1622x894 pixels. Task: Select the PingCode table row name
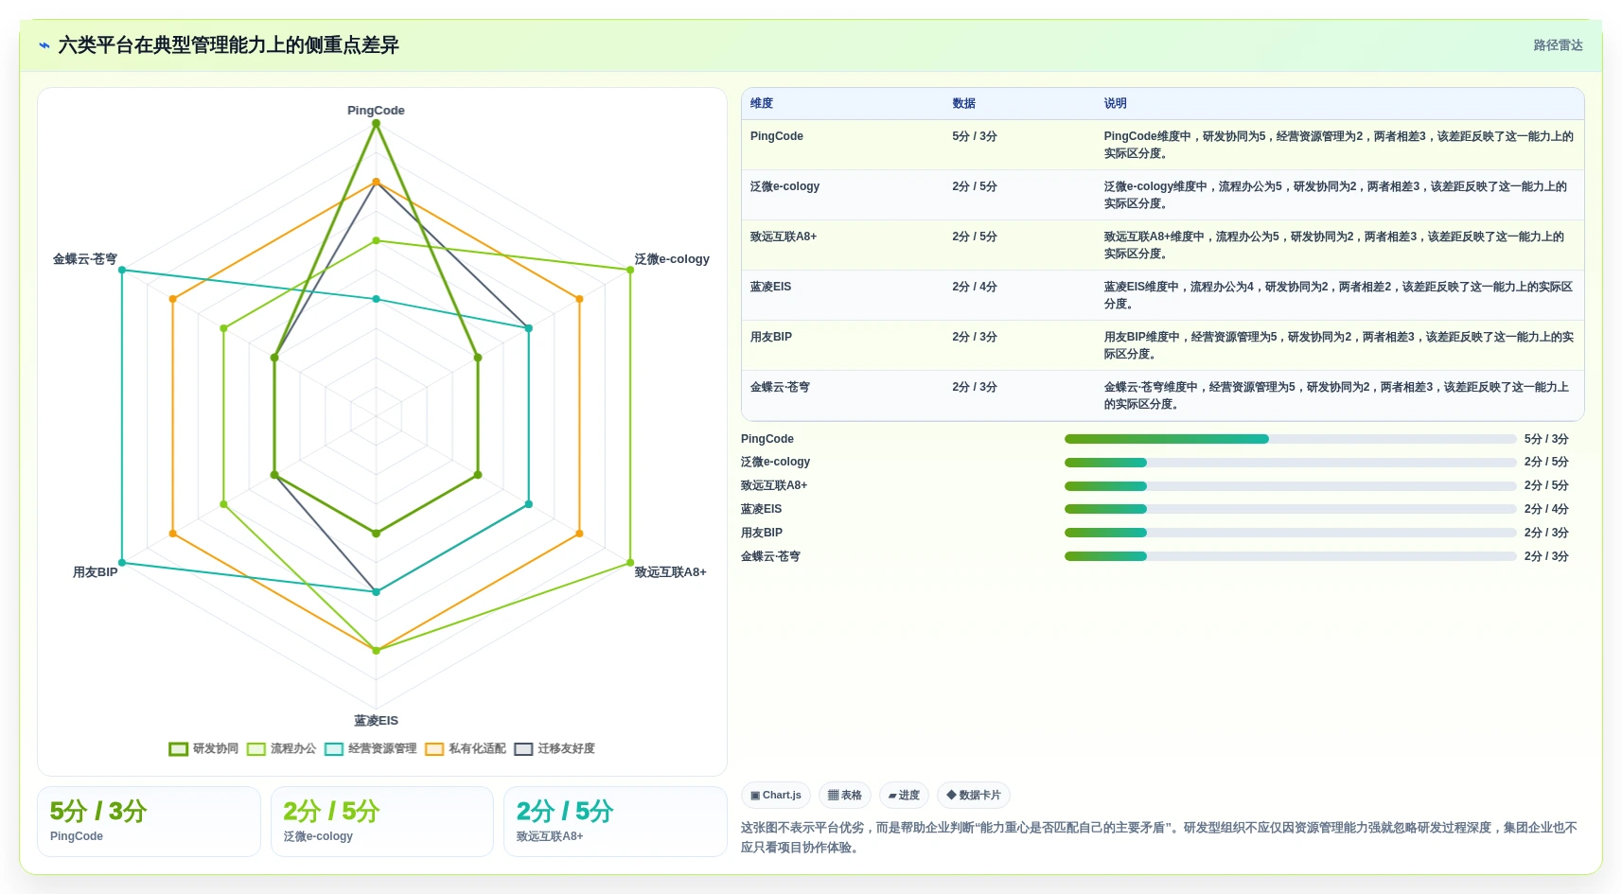777,136
